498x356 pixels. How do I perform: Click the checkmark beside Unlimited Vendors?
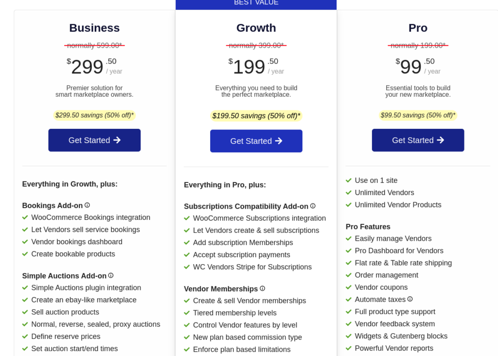point(349,193)
